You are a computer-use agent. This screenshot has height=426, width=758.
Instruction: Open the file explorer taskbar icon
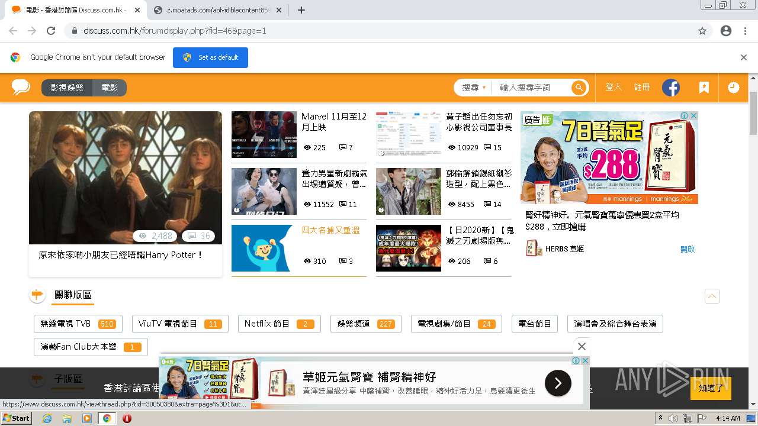[67, 418]
